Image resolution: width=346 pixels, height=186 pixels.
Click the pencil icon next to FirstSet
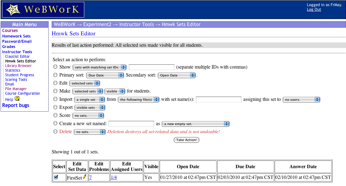(x=85, y=177)
